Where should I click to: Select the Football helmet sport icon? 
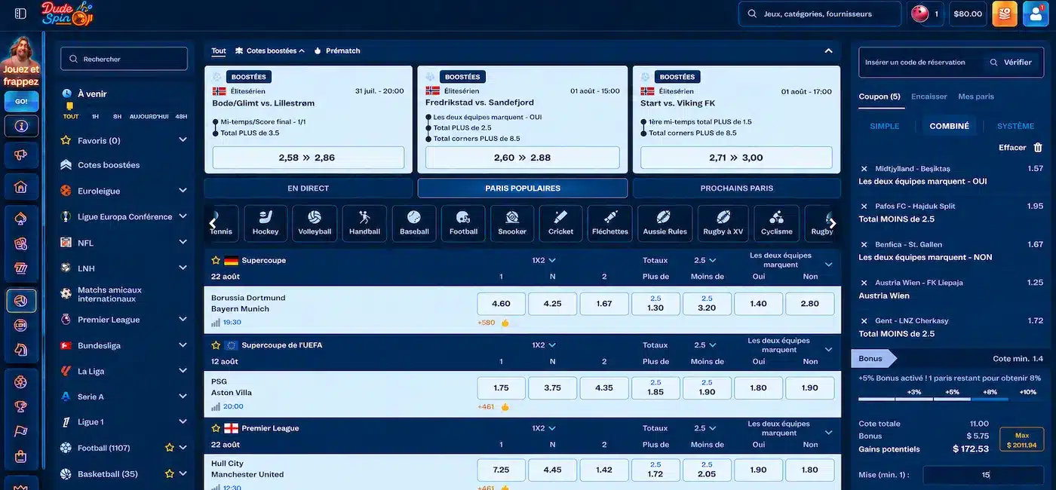click(463, 224)
